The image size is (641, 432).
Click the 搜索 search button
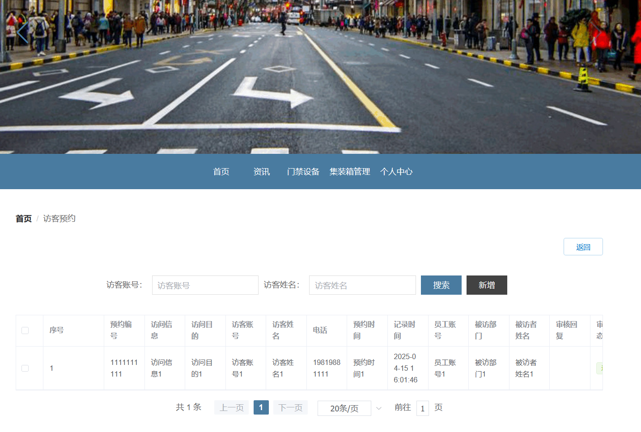(441, 285)
